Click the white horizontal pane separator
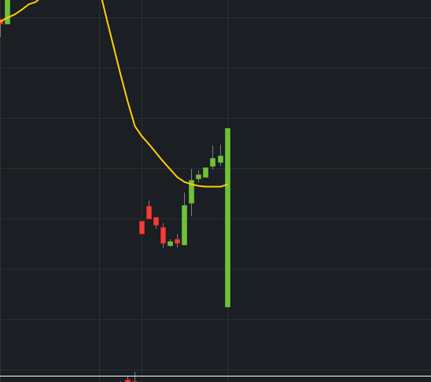This screenshot has width=431, height=382. pyautogui.click(x=215, y=376)
